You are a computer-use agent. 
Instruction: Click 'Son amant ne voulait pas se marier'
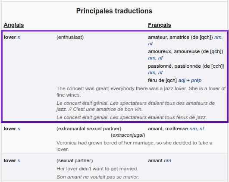coord(98,177)
